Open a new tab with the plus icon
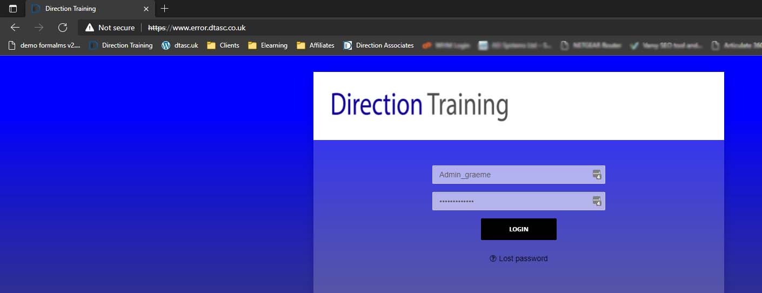Screen dimensions: 762x293 pos(165,9)
